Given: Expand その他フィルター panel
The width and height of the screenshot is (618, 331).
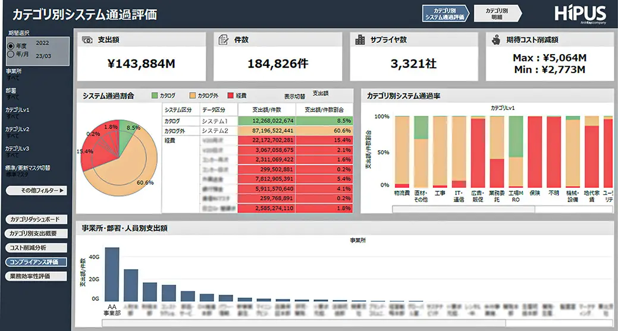Looking at the screenshot, I should point(36,191).
